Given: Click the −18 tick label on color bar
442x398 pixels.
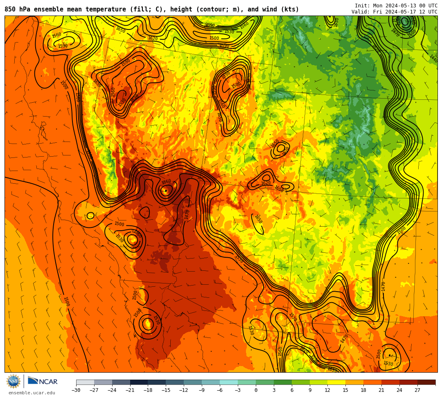Looking at the screenshot, I should point(148,390).
